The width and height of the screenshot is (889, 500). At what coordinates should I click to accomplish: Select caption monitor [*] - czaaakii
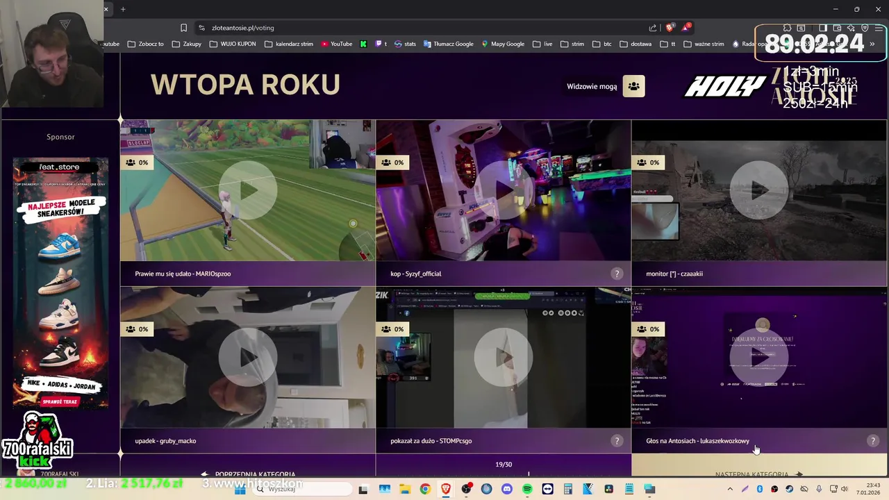674,274
